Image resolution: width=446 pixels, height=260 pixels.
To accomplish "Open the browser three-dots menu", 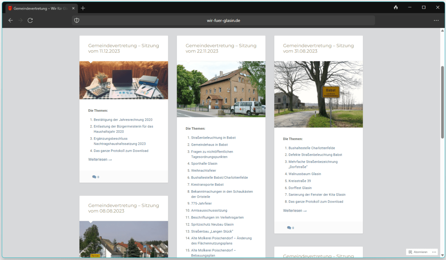I will 436,20.
